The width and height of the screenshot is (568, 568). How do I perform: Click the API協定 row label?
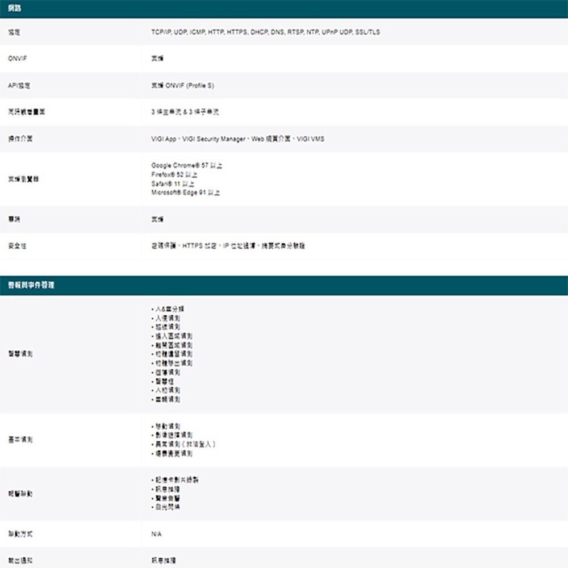[x=18, y=85]
